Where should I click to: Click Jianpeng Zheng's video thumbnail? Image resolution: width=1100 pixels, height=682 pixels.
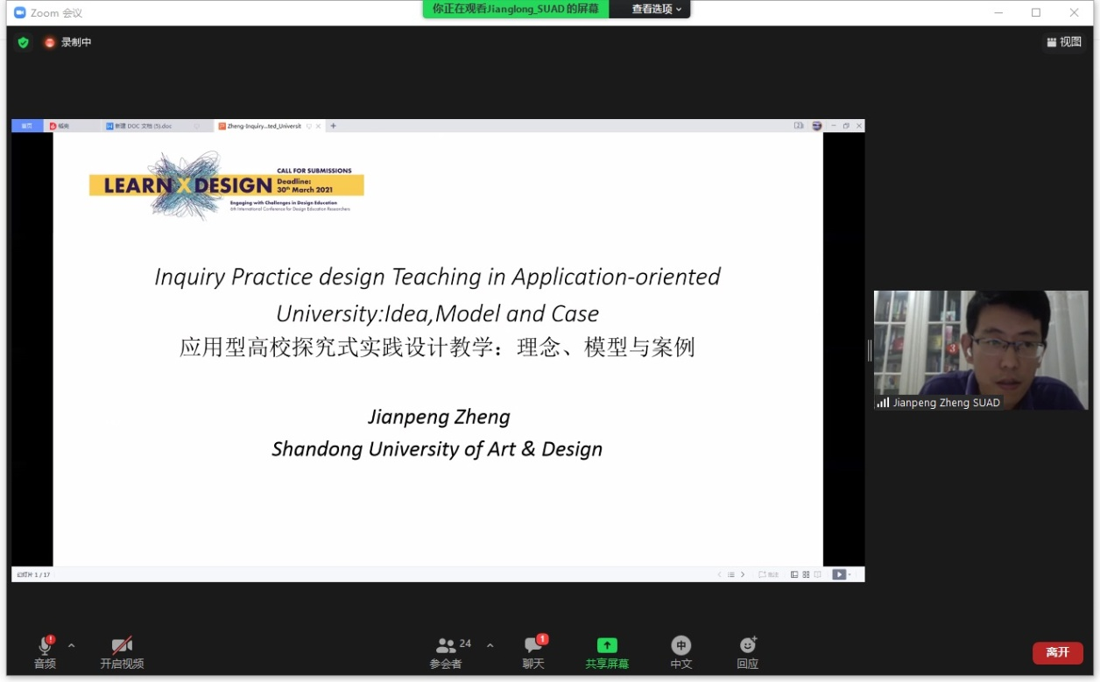980,350
